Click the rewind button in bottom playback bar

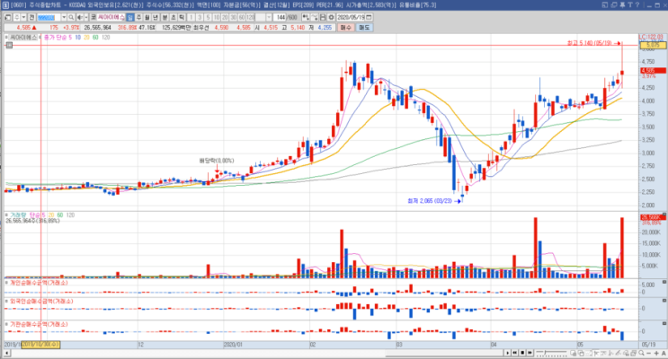[x=514, y=353]
